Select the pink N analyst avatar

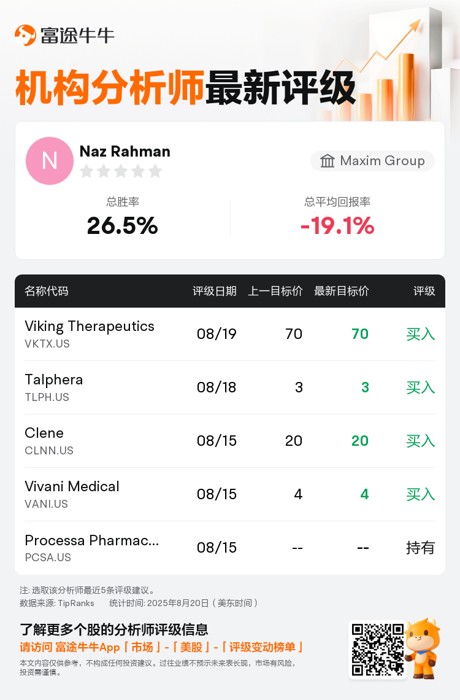pos(50,161)
